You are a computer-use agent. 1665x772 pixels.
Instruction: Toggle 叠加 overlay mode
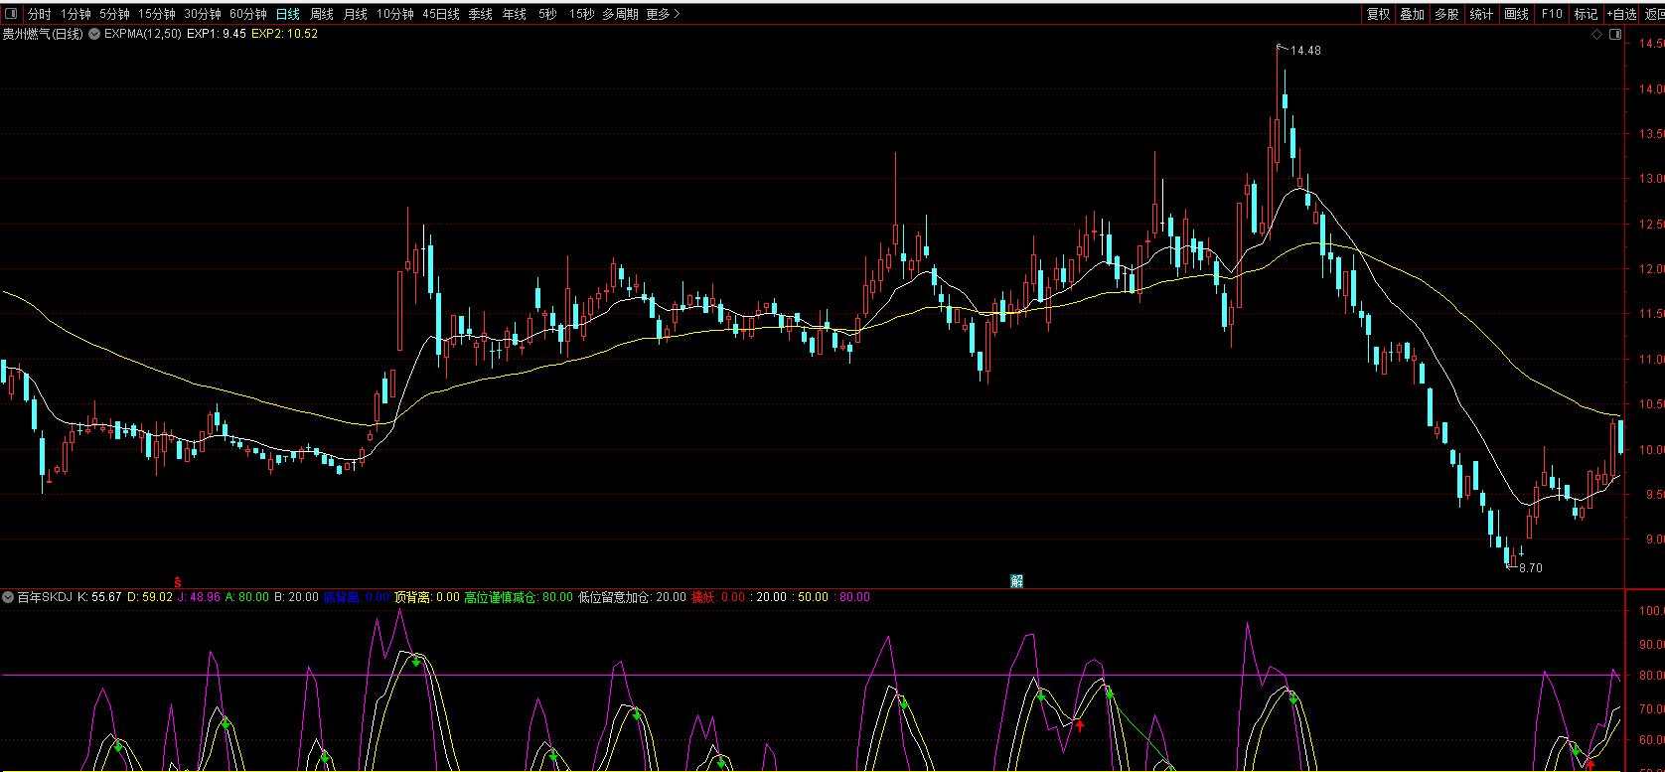point(1412,14)
